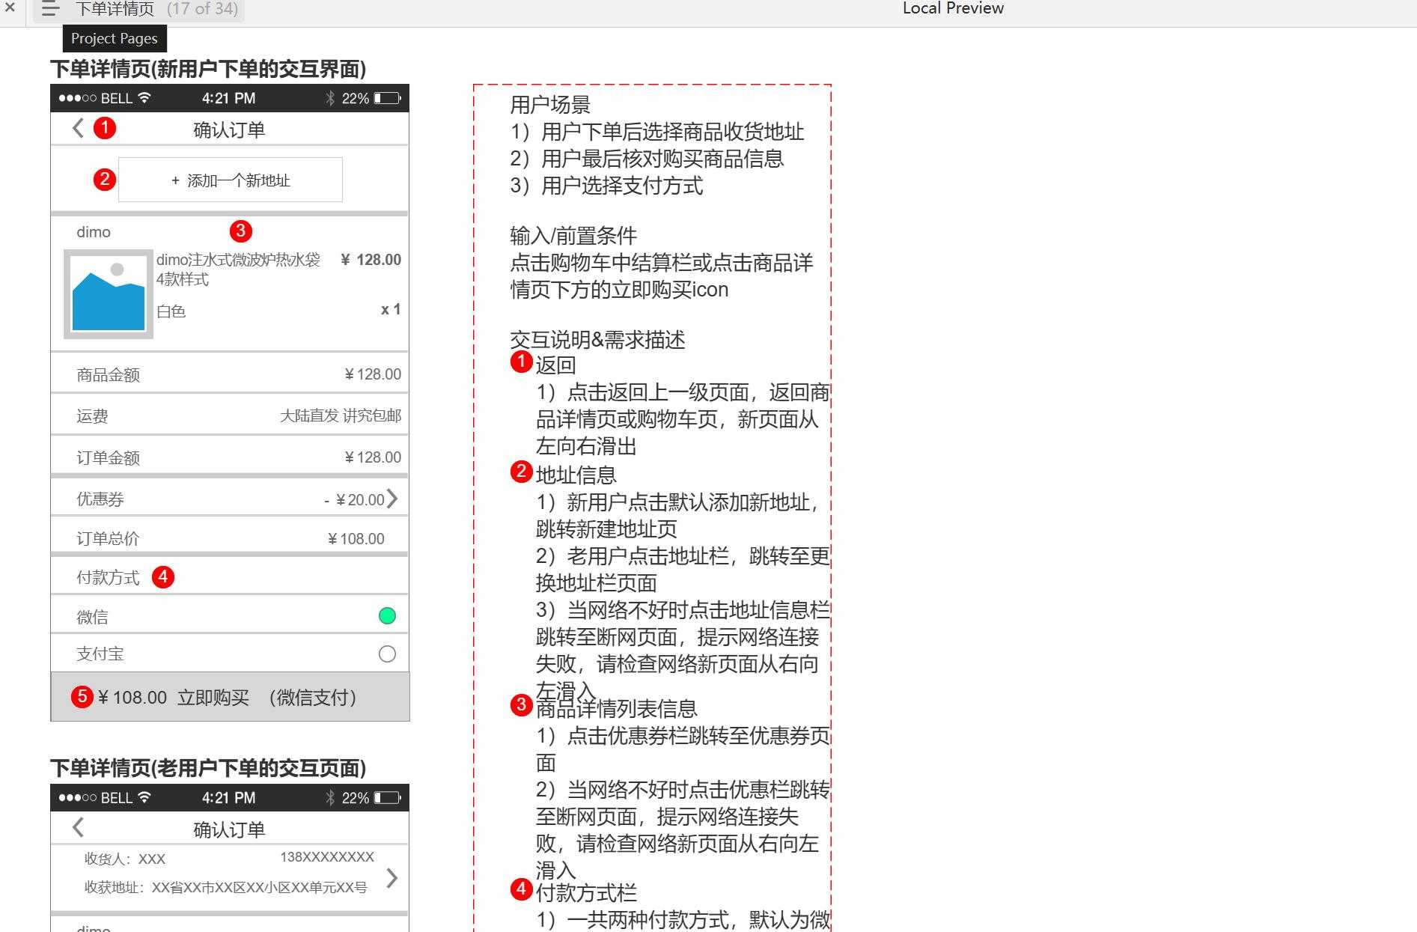Image resolution: width=1417 pixels, height=932 pixels.
Task: Click the close X icon top left
Action: click(10, 8)
